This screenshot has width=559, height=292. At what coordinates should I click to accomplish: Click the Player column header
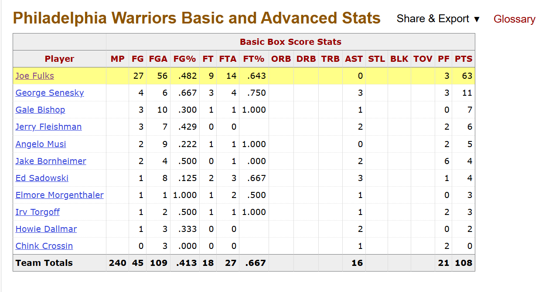tap(59, 59)
